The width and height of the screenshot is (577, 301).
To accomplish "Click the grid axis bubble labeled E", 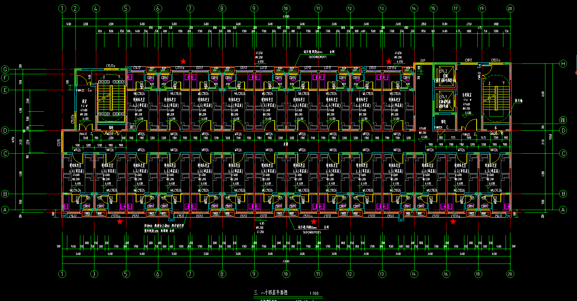I will (x=5, y=90).
